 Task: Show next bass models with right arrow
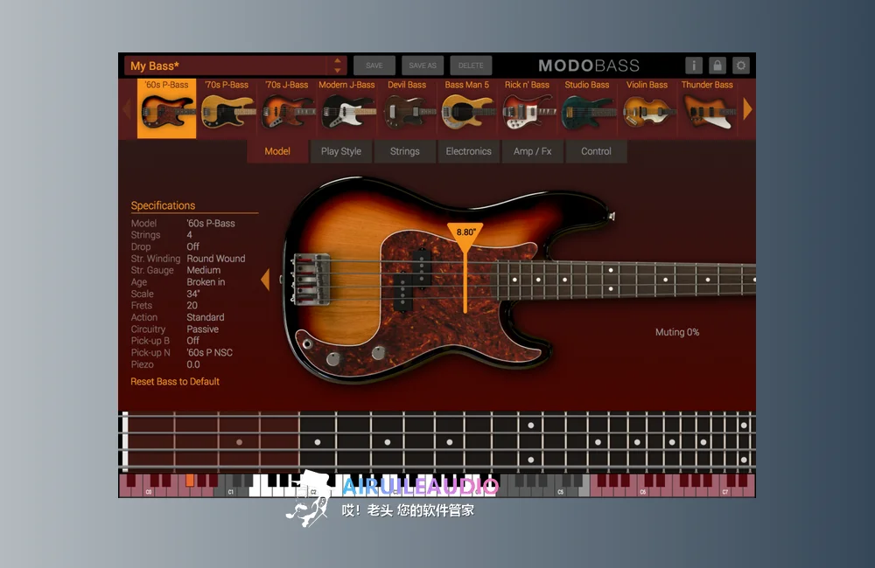(747, 109)
